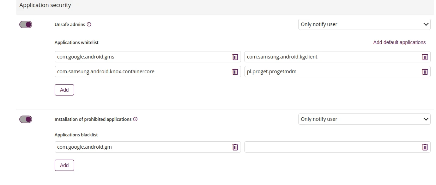Delete com.samsung.android.kgclient whitelist entry
The image size is (436, 185).
tap(425, 57)
